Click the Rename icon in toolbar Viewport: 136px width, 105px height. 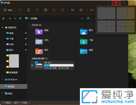(x=45, y=10)
